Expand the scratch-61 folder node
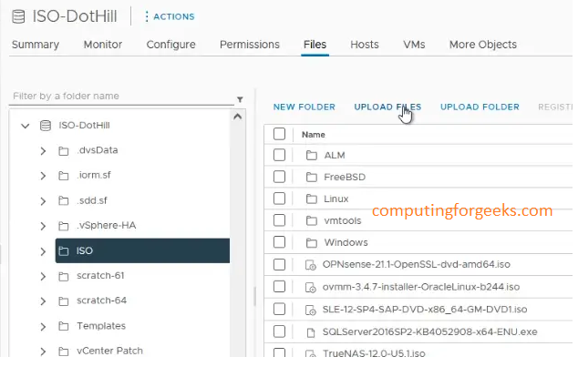Viewport: 578px width, 367px height. [43, 276]
